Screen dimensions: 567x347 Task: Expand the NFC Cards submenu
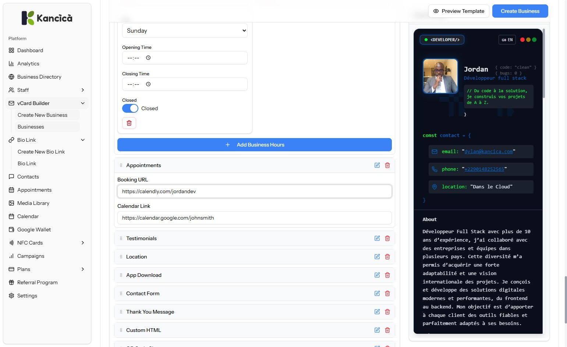point(83,243)
